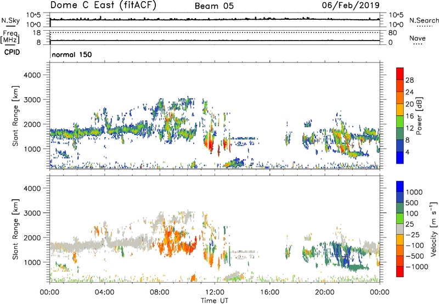
Task: Click the '28' tick on the Power color bar
Action: click(409, 80)
